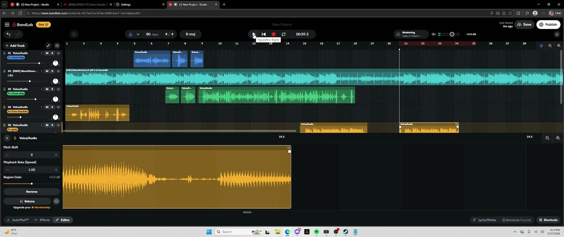Open the BandLab hamburger menu
The image size is (564, 237).
coord(7,25)
